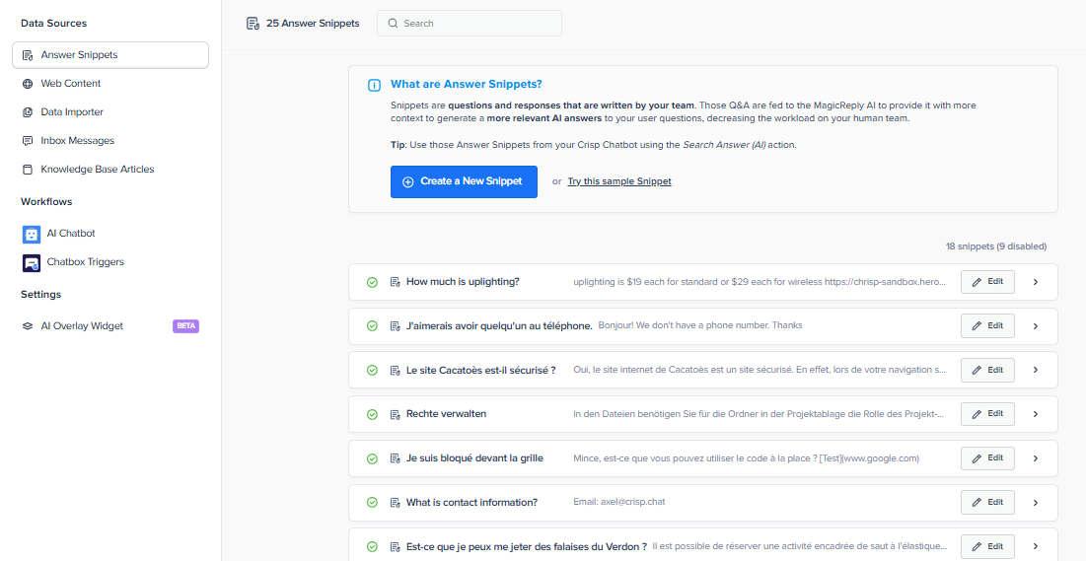Image resolution: width=1086 pixels, height=561 pixels.
Task: Click the snippet icon of Je suis bloqué row
Action: click(395, 458)
